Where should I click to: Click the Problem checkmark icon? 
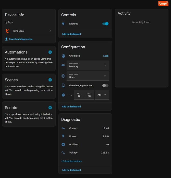pyautogui.click(x=63, y=144)
